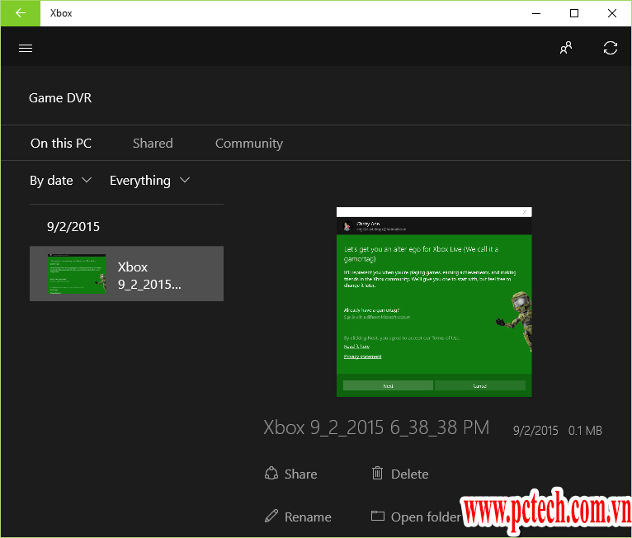Close the Xbox app window
Screen dimensions: 632x538
(x=612, y=13)
